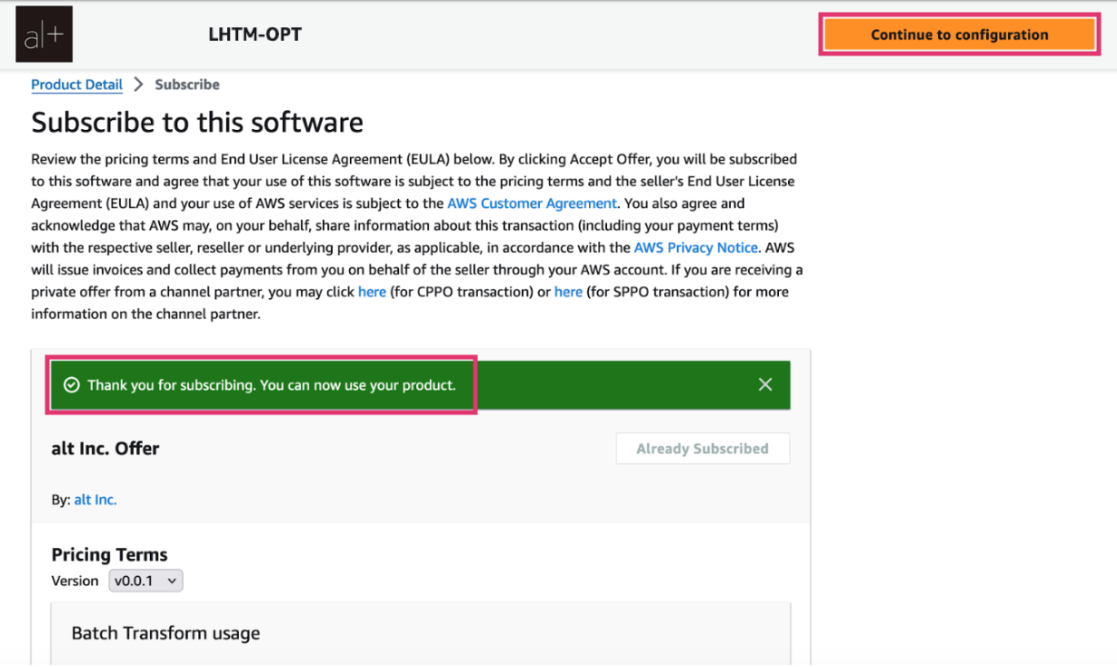Click the LHTM-OPT product title
The height and width of the screenshot is (667, 1117).
[x=254, y=35]
